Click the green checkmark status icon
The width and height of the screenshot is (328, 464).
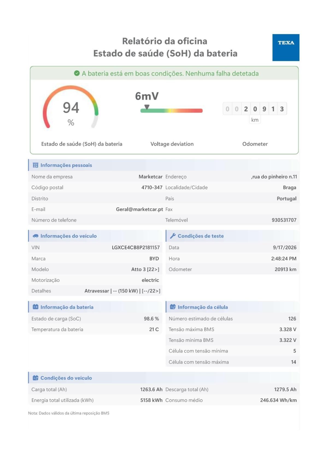(77, 73)
